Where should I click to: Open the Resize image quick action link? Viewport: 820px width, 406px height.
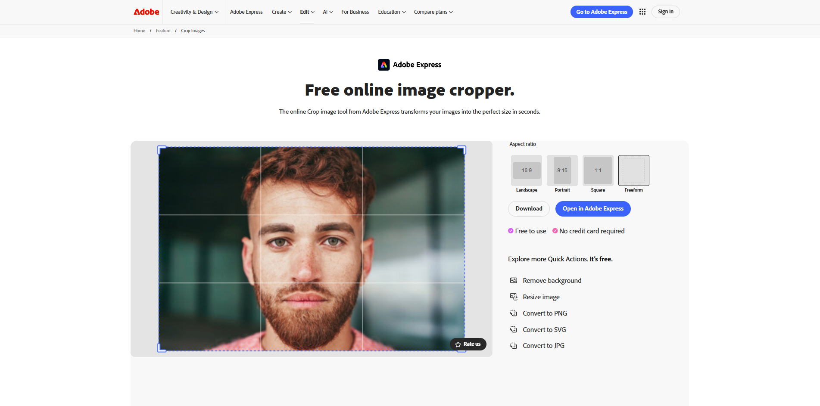pyautogui.click(x=541, y=297)
